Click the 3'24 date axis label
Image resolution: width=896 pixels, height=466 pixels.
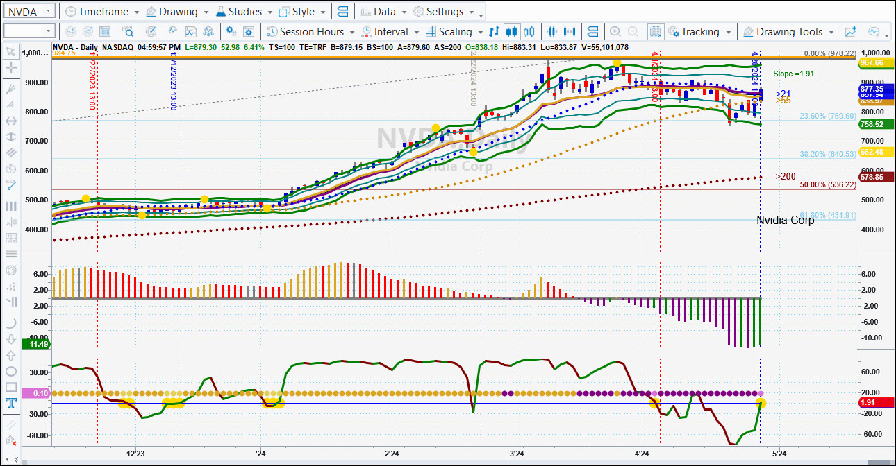click(x=516, y=454)
